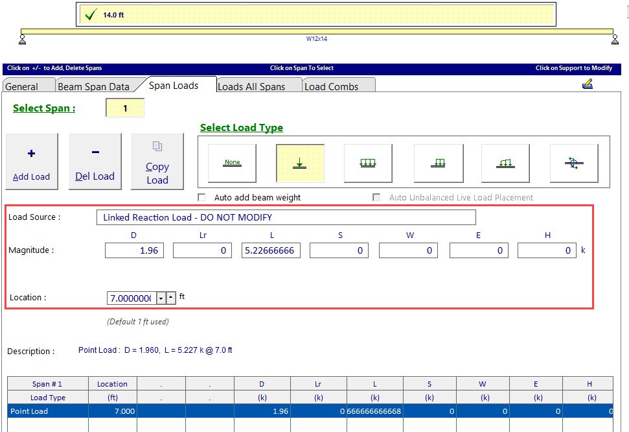Click the Select Load Type heading link
This screenshot has width=629, height=432.
(242, 127)
